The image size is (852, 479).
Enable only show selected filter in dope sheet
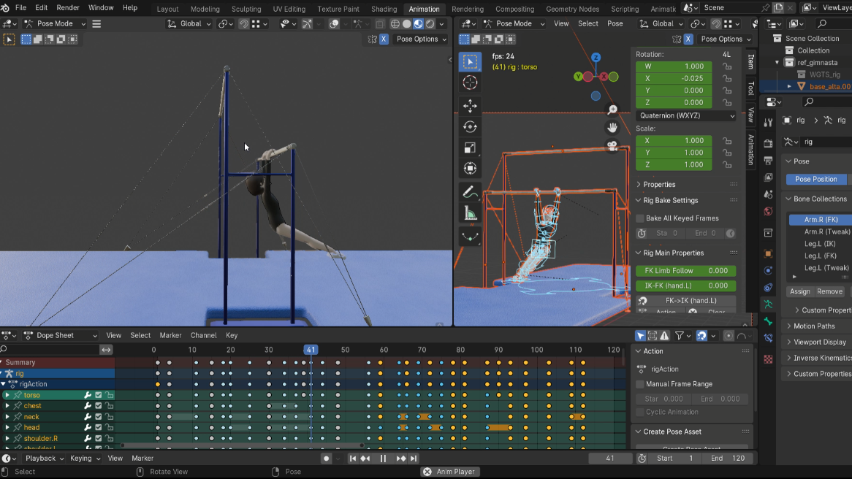(x=641, y=336)
